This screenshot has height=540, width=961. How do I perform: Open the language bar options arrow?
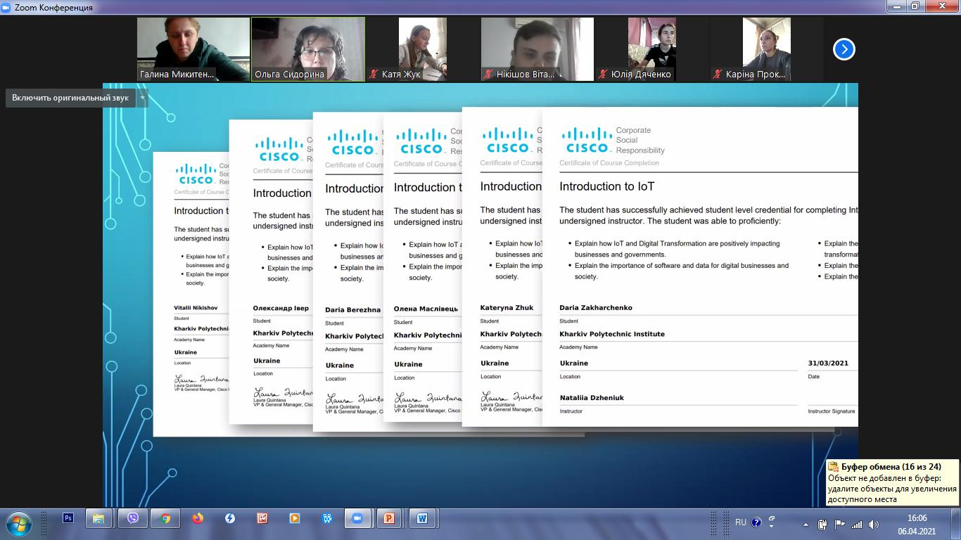click(x=772, y=525)
